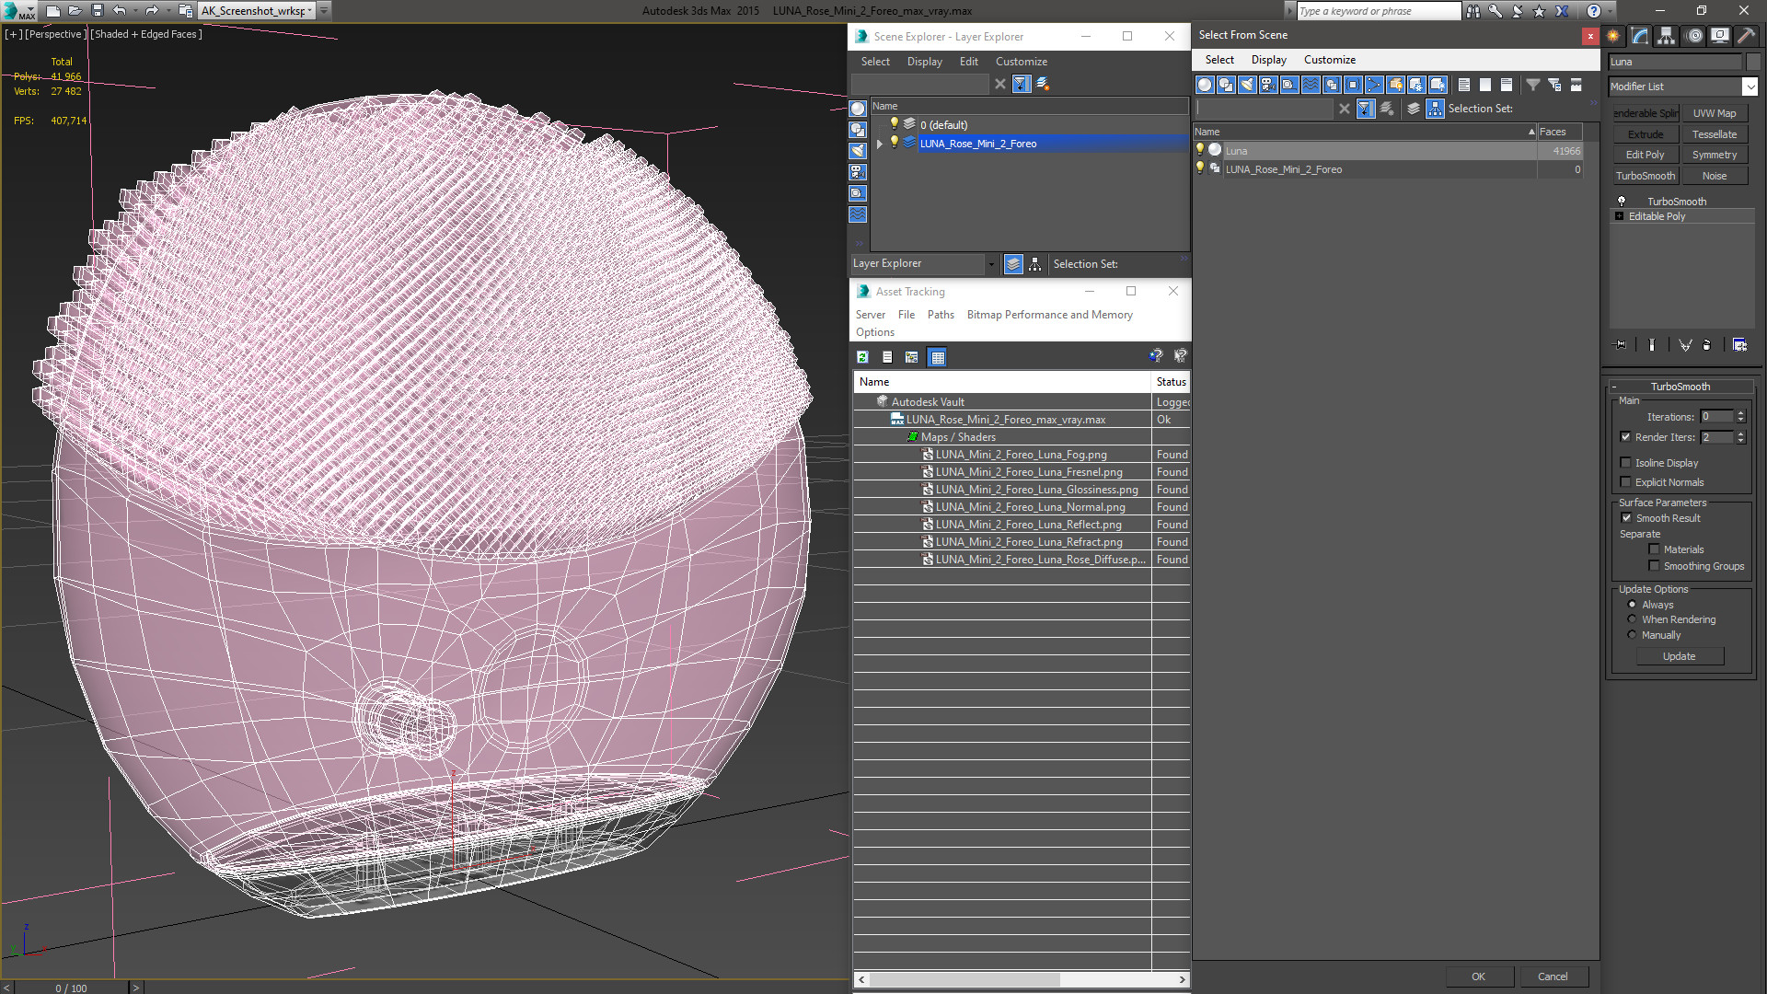Click the Pin Stack icon
Screen dimensions: 1767x994
1621,345
